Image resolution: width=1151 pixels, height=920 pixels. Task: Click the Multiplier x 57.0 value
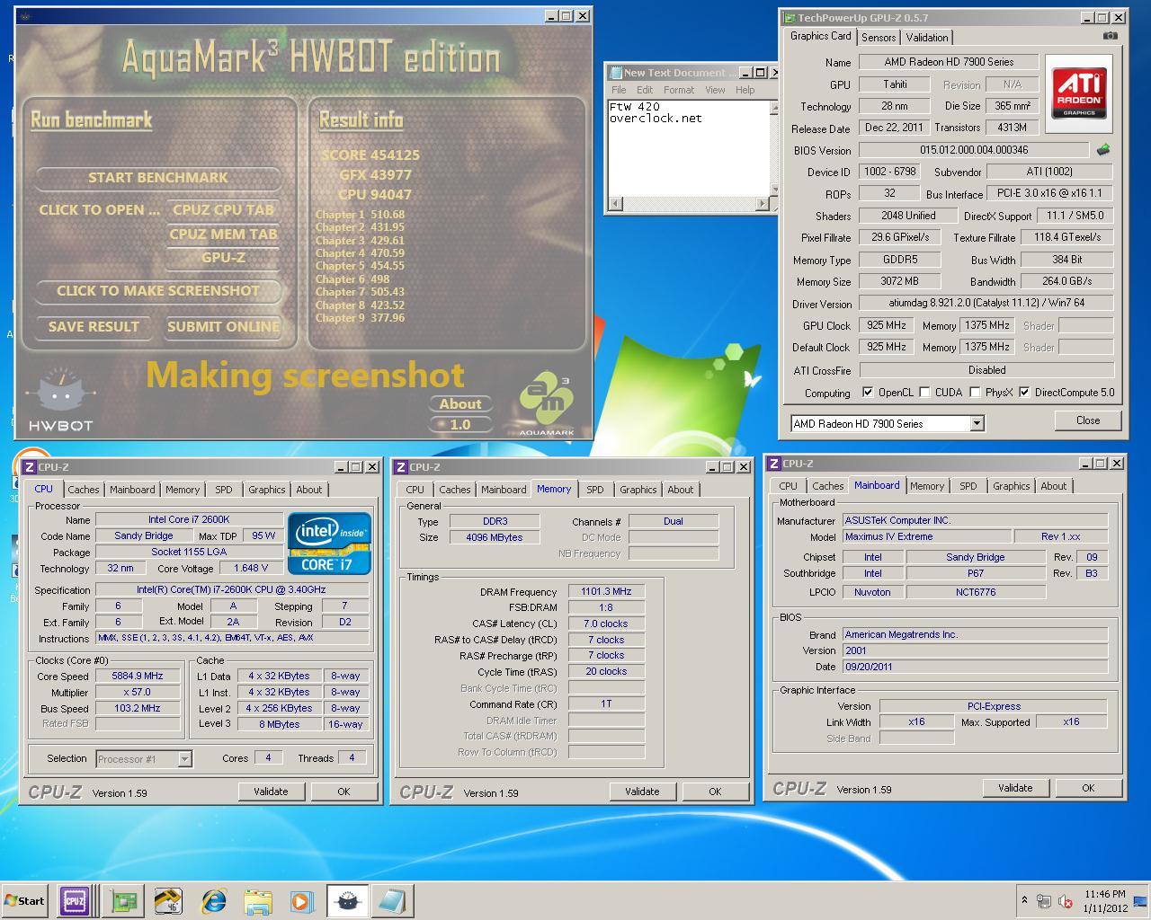point(138,693)
